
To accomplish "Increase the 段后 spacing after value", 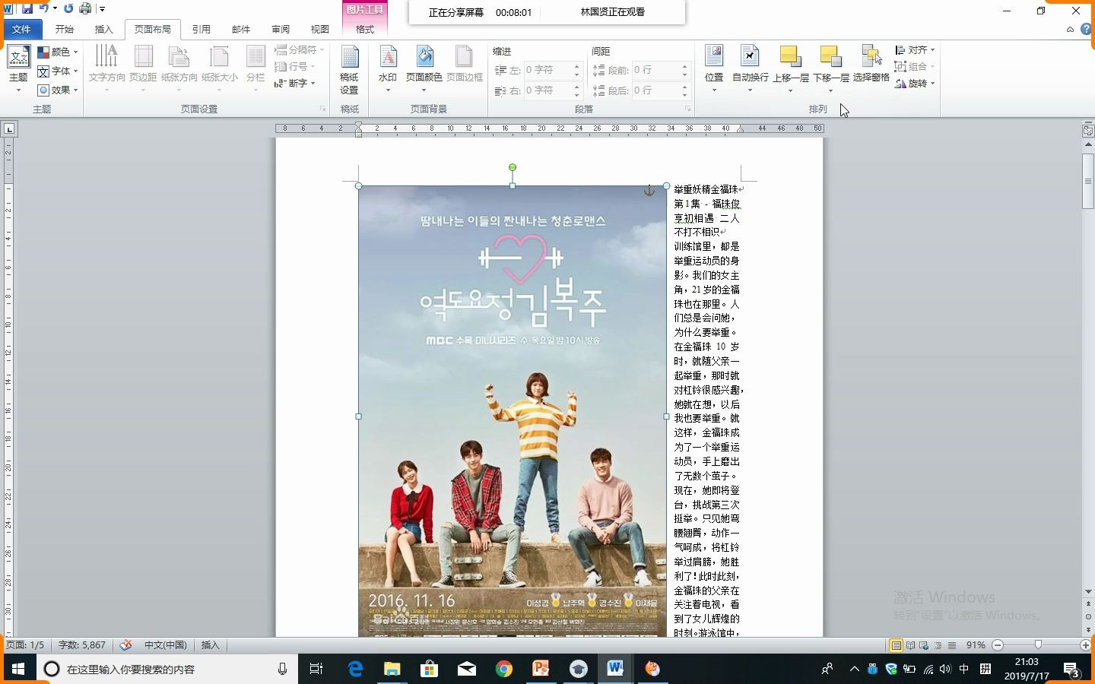I will [684, 87].
